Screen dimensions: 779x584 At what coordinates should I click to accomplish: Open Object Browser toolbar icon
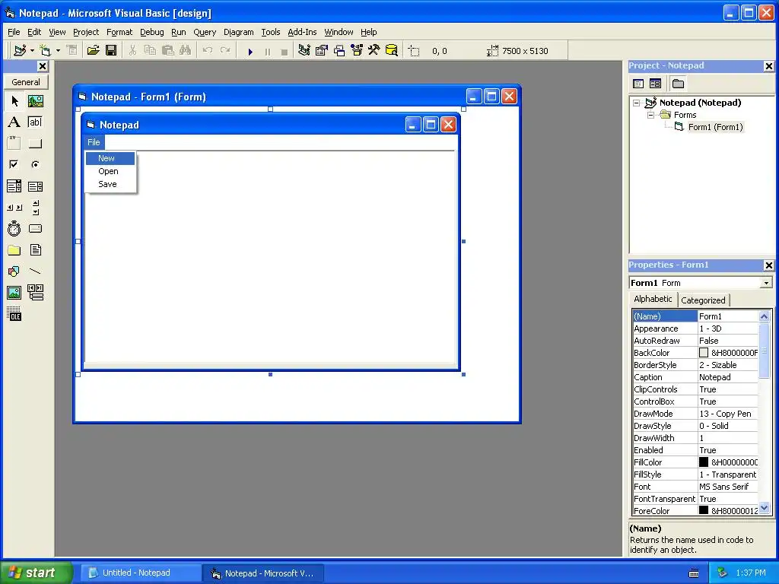click(357, 50)
